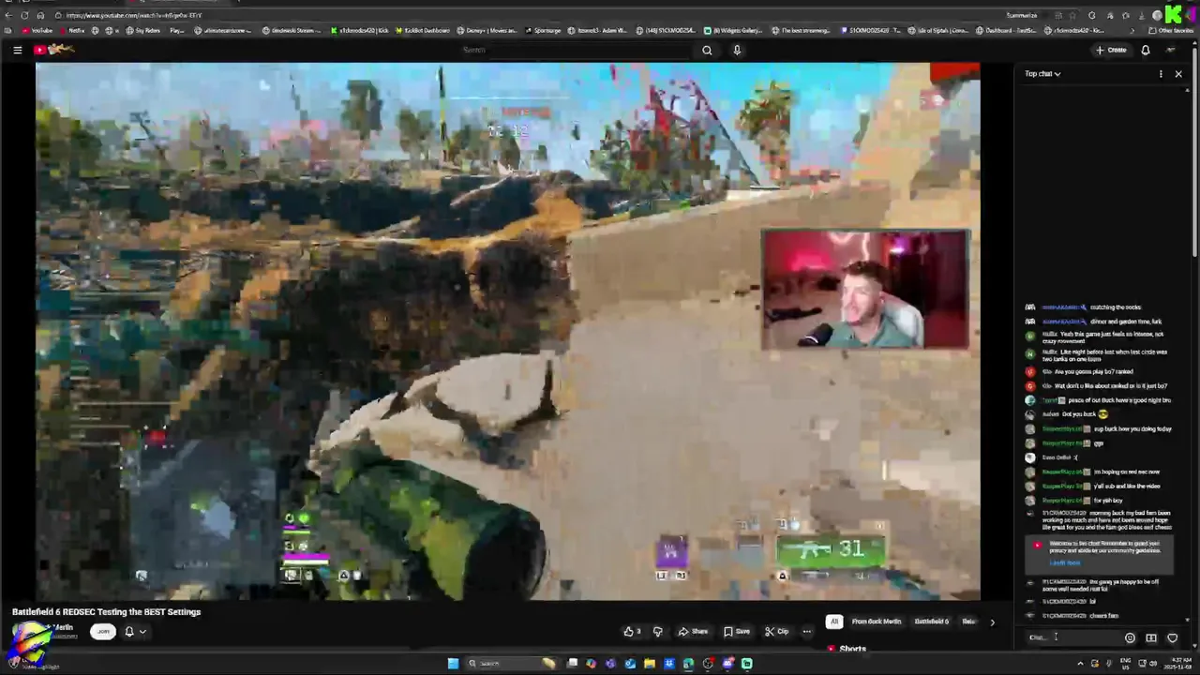Viewport: 1200px width, 675px height.
Task: Send a heart reaction in chat
Action: click(x=1172, y=637)
